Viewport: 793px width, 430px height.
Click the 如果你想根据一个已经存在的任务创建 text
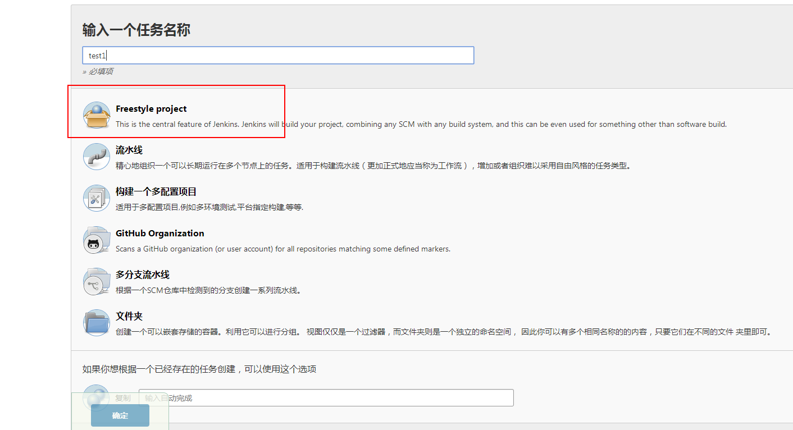coord(199,369)
